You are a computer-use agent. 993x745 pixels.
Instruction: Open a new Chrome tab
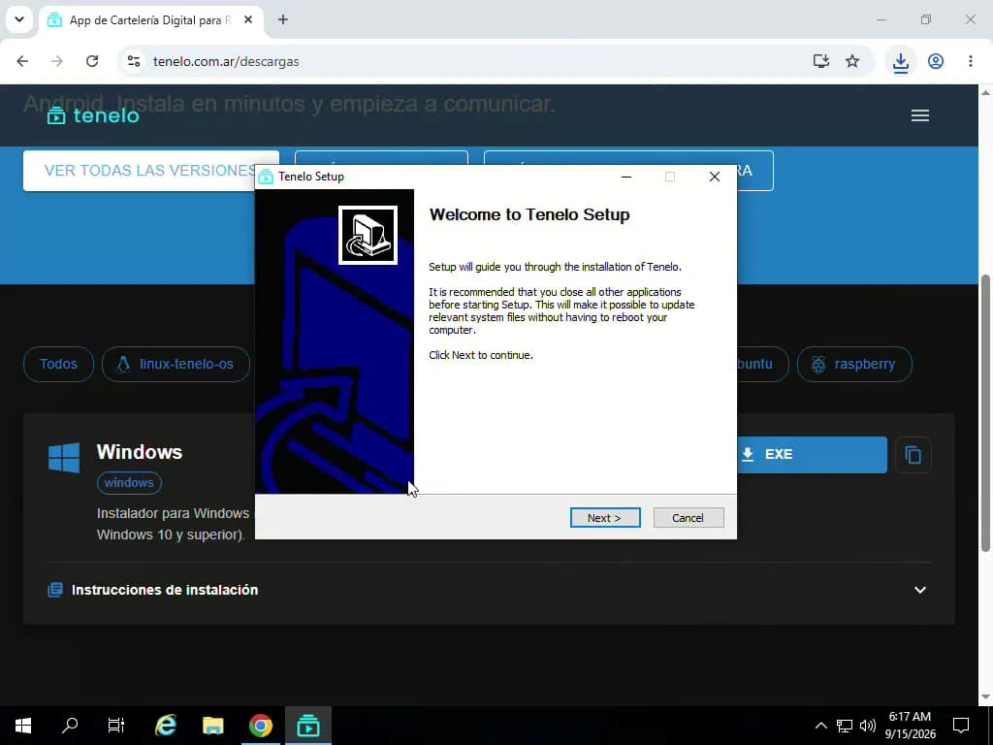[x=283, y=20]
